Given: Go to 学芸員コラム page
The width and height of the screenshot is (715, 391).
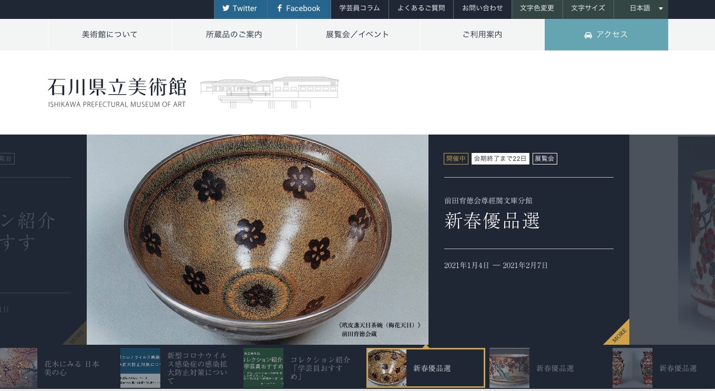Looking at the screenshot, I should point(360,8).
